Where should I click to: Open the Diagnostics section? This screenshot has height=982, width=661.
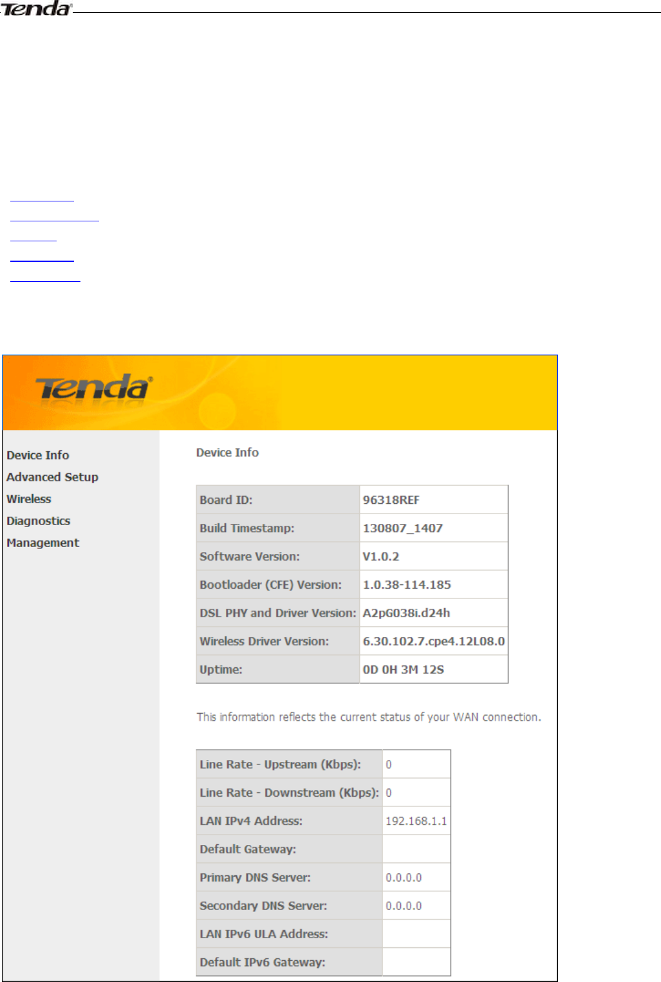click(39, 521)
